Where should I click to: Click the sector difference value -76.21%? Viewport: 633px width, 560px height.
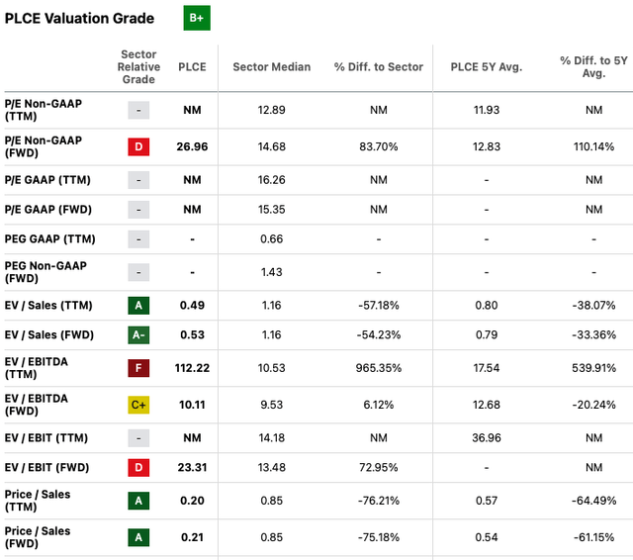(x=379, y=501)
